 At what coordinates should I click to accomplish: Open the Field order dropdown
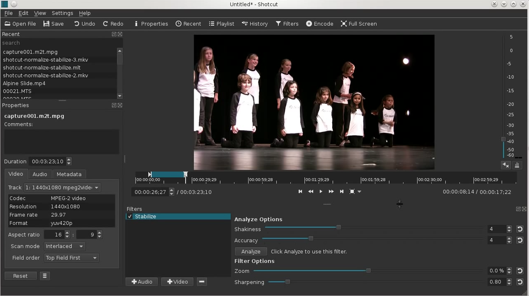(71, 257)
